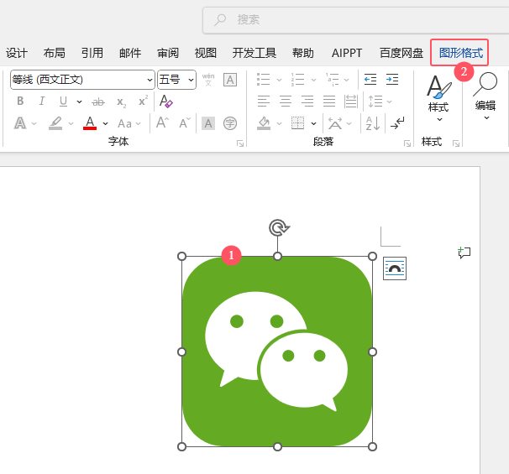Sort text A to Z
This screenshot has width=509, height=474.
tap(373, 123)
